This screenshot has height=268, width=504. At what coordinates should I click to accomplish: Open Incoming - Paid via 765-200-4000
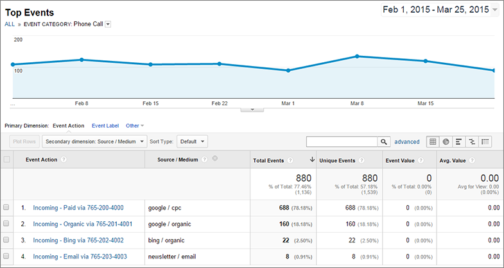pos(78,208)
